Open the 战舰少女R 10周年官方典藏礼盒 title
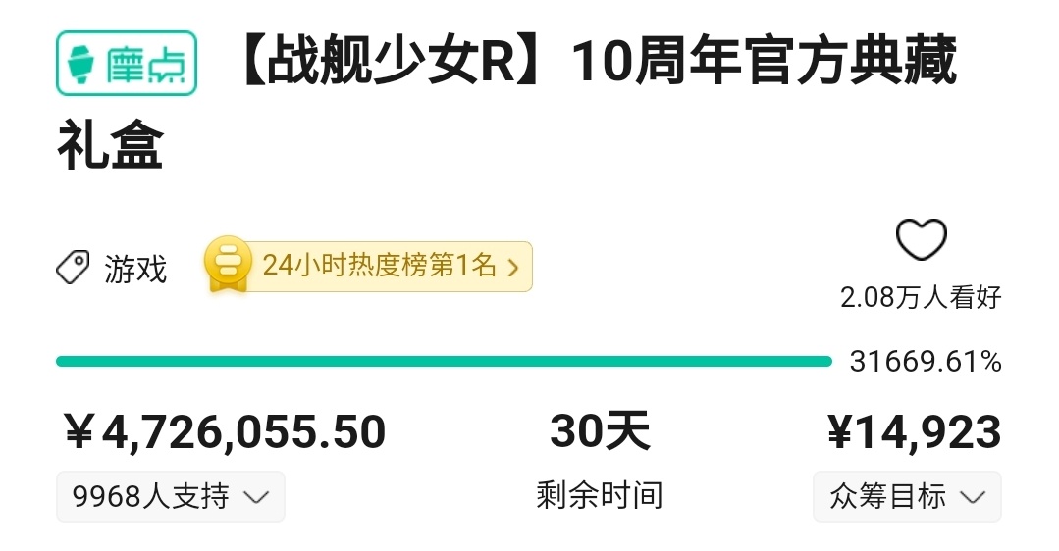This screenshot has width=1059, height=551. click(x=596, y=64)
